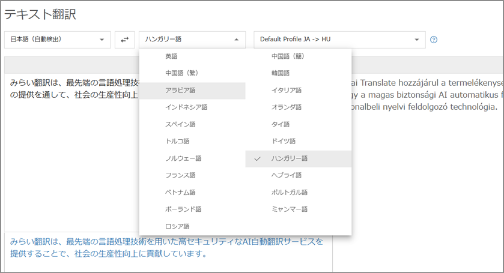Select ロシア語 at the list bottom
The image size is (504, 273).
177,226
